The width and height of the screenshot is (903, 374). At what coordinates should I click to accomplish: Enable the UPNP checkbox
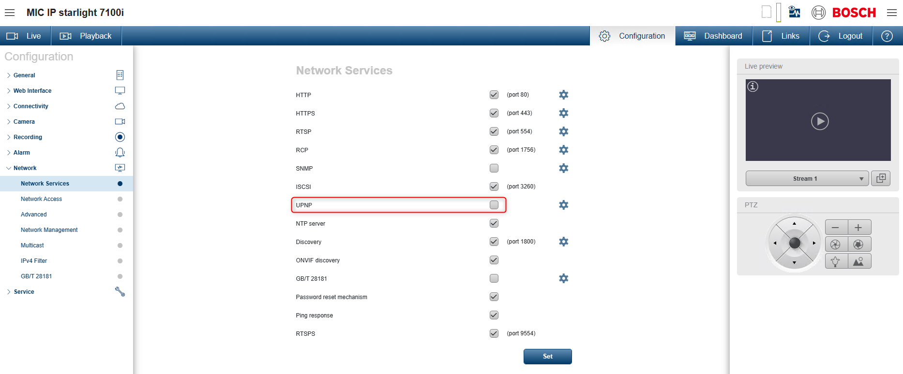tap(494, 205)
